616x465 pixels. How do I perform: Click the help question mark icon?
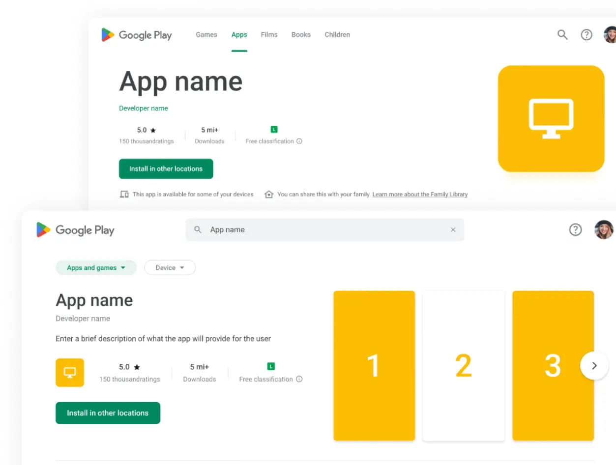coord(586,34)
